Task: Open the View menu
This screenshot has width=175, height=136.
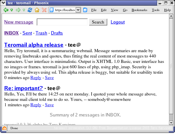Action: [114, 10]
